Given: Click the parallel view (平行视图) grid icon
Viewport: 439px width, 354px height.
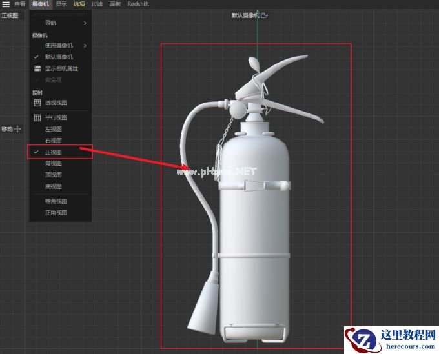Looking at the screenshot, I should [x=37, y=118].
